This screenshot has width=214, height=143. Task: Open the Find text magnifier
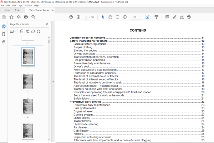coord(33,17)
